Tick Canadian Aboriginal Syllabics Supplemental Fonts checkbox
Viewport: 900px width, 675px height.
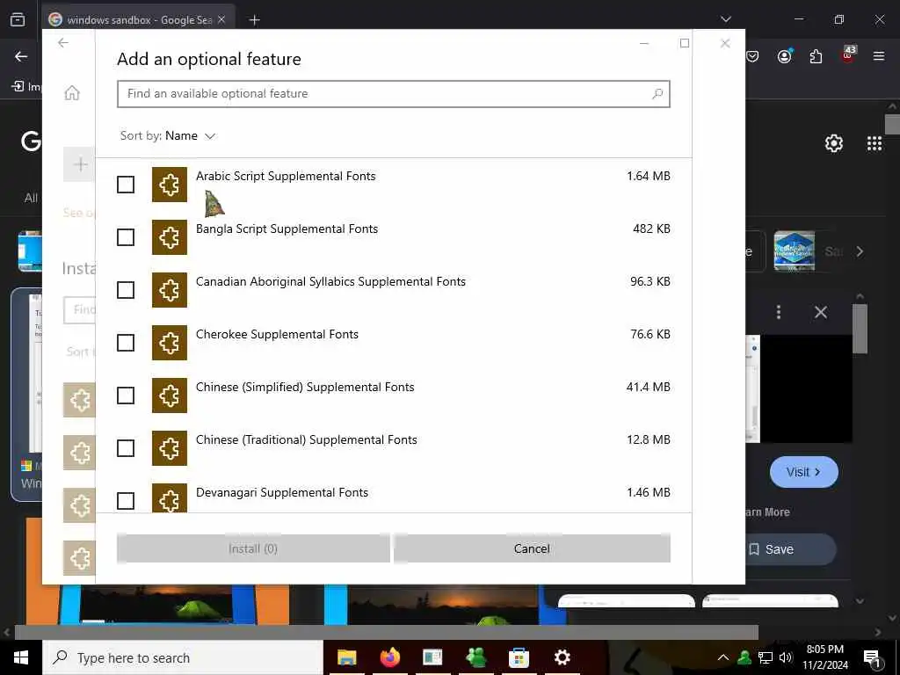pos(126,290)
